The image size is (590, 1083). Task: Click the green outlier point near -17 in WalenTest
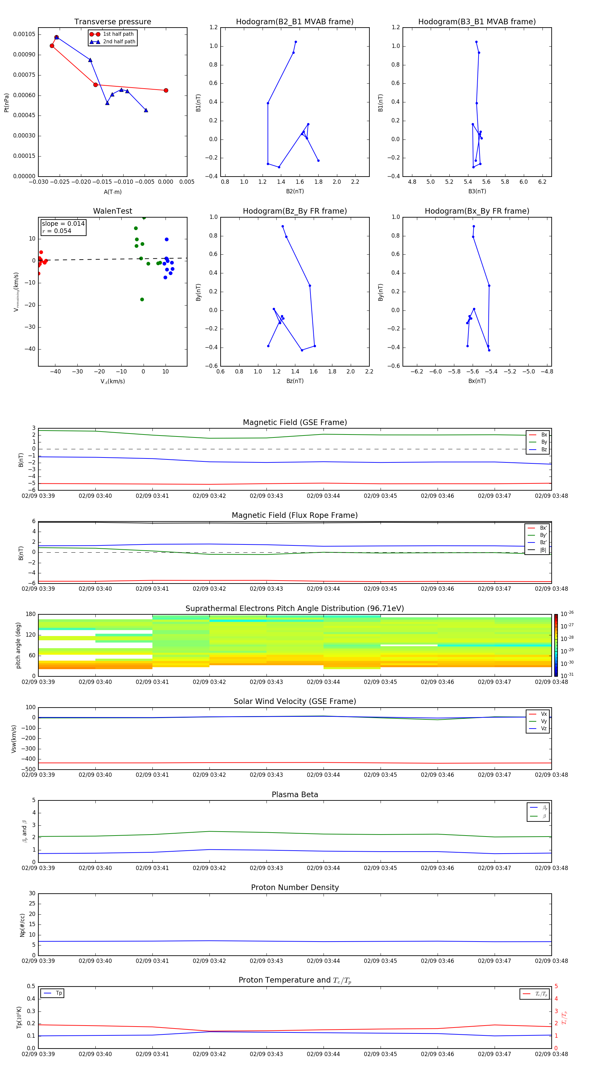(142, 299)
